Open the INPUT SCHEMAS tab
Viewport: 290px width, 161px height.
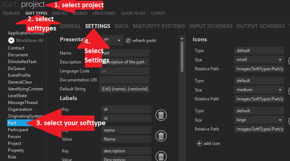click(211, 26)
